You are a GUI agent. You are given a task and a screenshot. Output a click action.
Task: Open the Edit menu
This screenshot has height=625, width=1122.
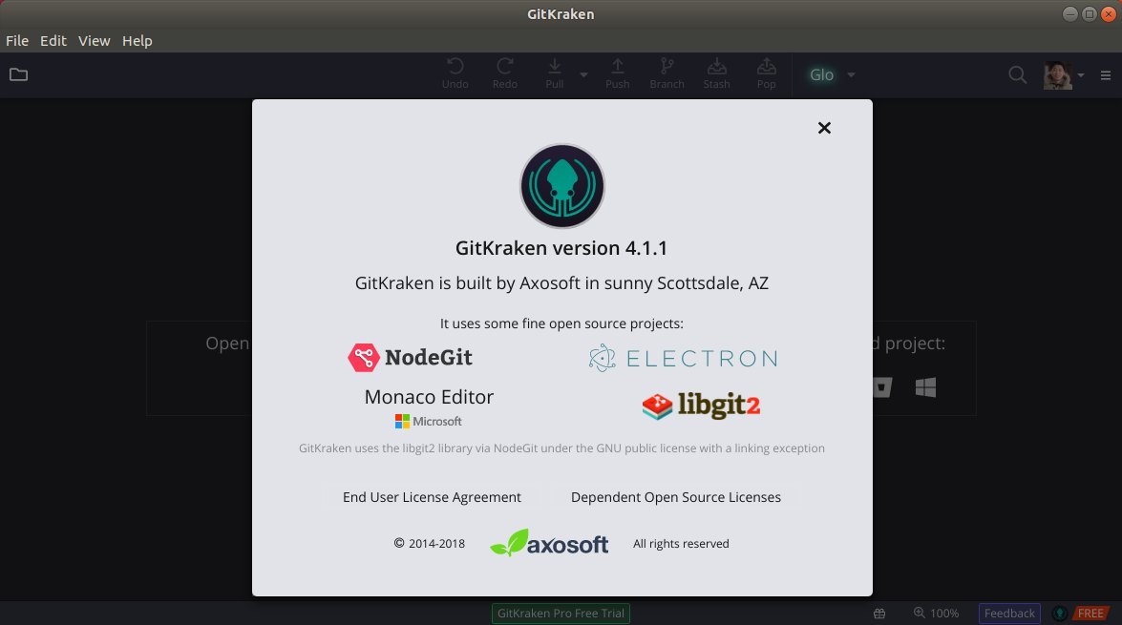pyautogui.click(x=53, y=41)
